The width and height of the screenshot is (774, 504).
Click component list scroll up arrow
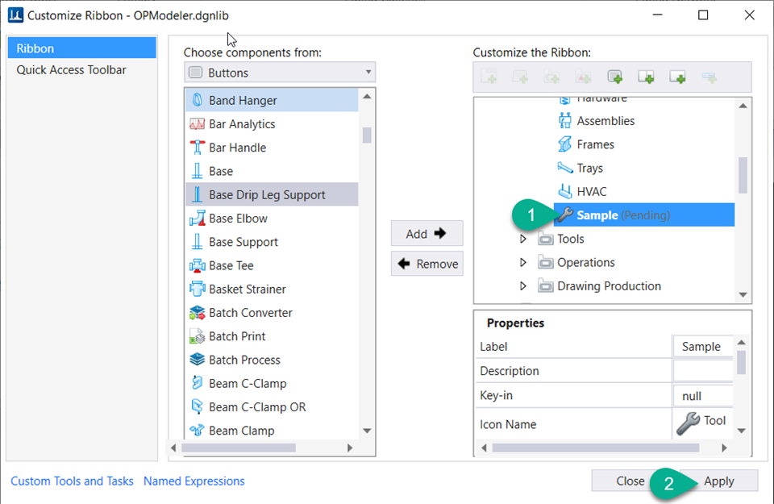[367, 97]
